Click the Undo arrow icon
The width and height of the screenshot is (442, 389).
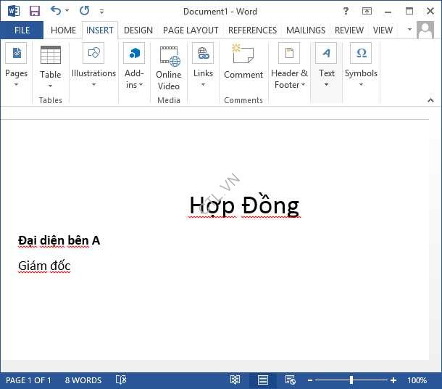56,11
